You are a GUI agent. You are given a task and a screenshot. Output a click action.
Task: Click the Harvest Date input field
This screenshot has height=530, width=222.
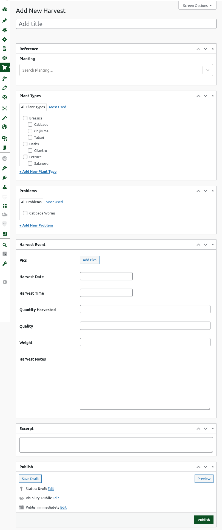106,276
